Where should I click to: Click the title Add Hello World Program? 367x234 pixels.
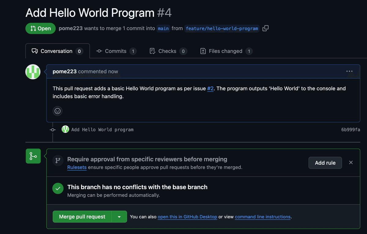coord(90,13)
